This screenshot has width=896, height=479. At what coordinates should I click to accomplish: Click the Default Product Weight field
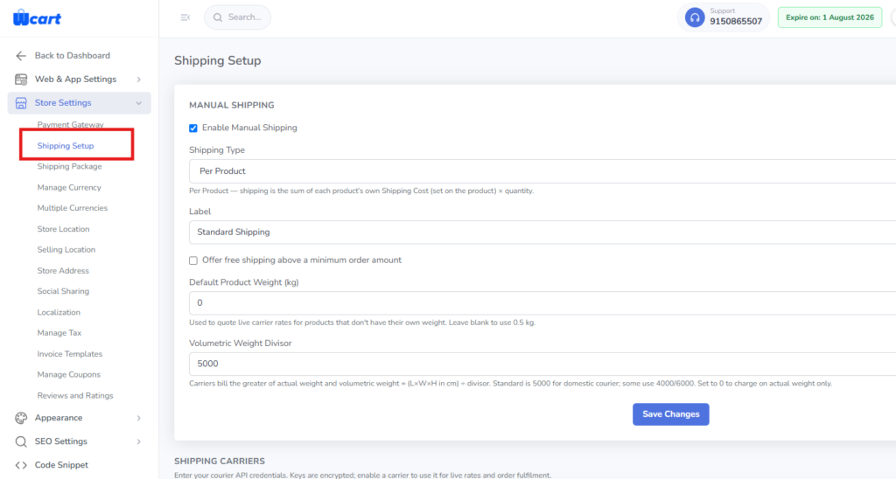tap(542, 303)
